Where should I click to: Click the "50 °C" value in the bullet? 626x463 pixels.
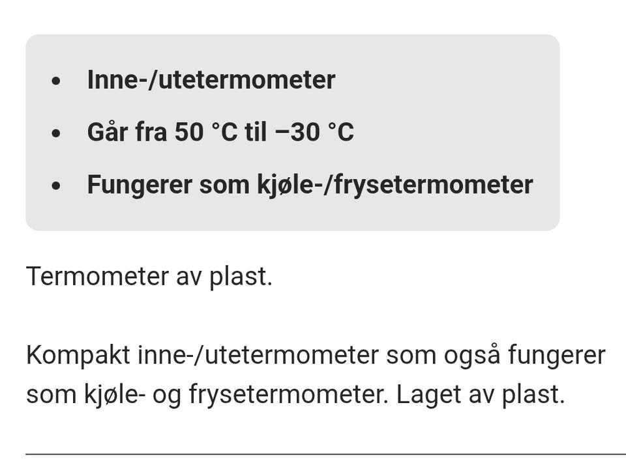(206, 132)
